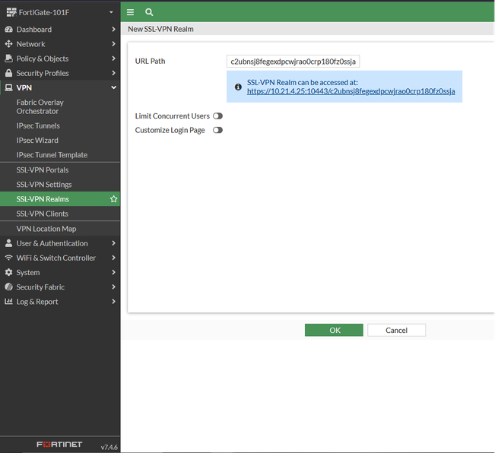Click the Network arrows icon
Screen dimensions: 495x453
pos(9,44)
